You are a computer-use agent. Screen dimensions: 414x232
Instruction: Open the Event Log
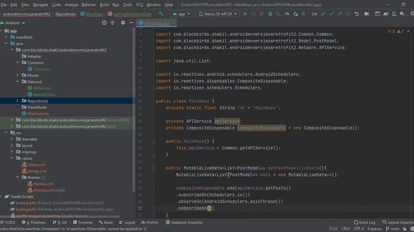tap(364, 222)
